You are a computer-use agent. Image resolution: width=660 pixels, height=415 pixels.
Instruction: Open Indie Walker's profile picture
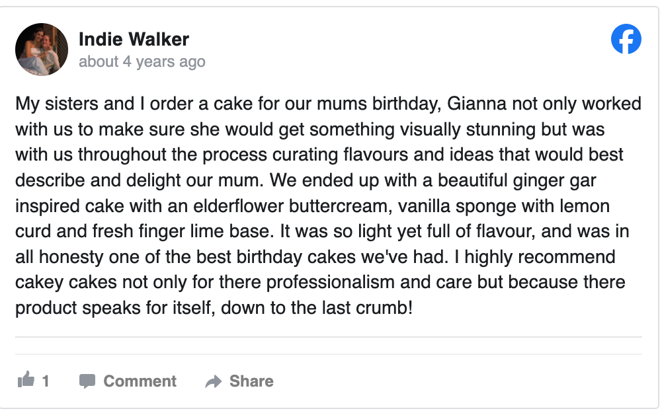point(42,50)
